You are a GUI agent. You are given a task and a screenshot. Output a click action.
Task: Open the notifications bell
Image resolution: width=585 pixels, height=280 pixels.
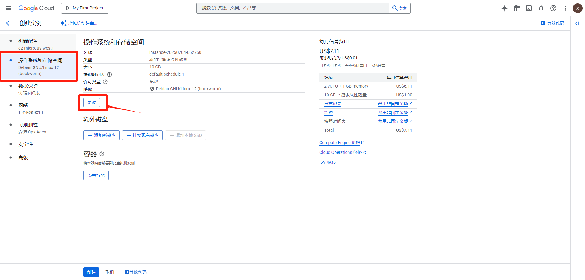click(x=541, y=8)
